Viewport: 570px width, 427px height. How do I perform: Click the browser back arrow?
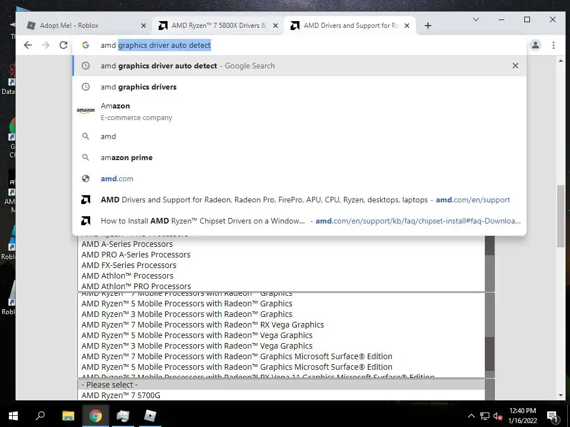point(28,45)
